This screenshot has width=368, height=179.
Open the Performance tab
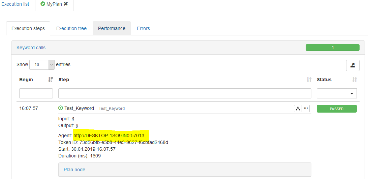[x=112, y=28]
